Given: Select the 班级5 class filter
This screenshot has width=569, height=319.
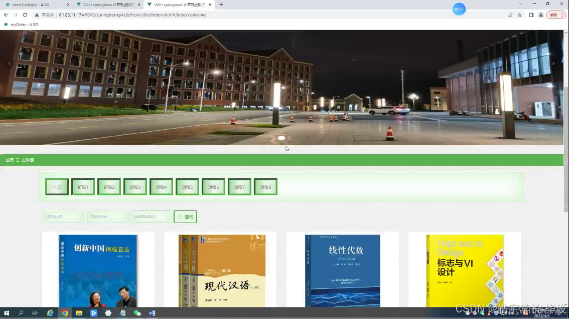Looking at the screenshot, I should [187, 186].
